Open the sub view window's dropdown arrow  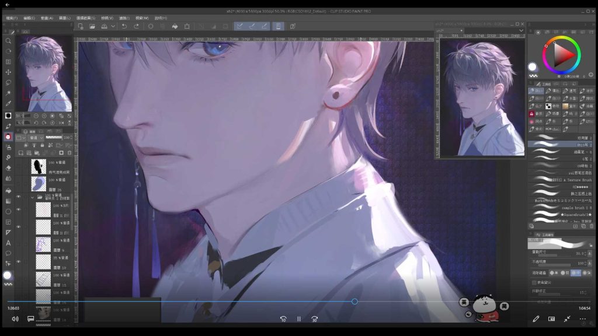(x=521, y=30)
